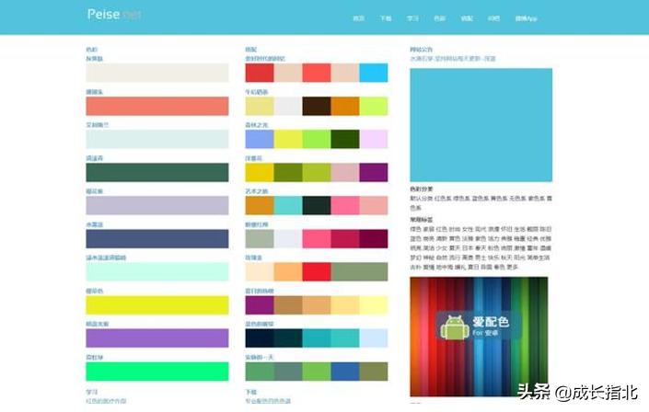The height and width of the screenshot is (412, 649).
Task: Select the off-white single color bar
Action: (x=157, y=73)
